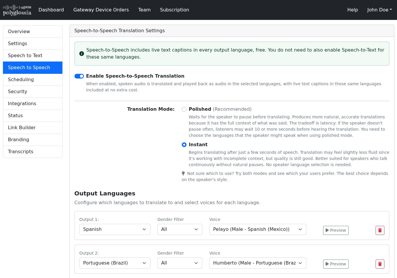This screenshot has width=397, height=278.
Task: Click the Enable Speech-to-Speech Translation label
Action: [x=135, y=76]
